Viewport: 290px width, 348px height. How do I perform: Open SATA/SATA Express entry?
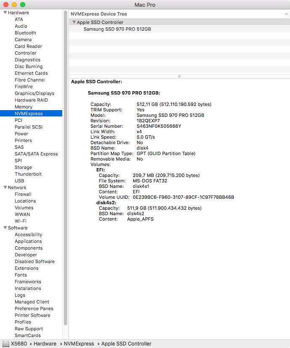point(36,154)
